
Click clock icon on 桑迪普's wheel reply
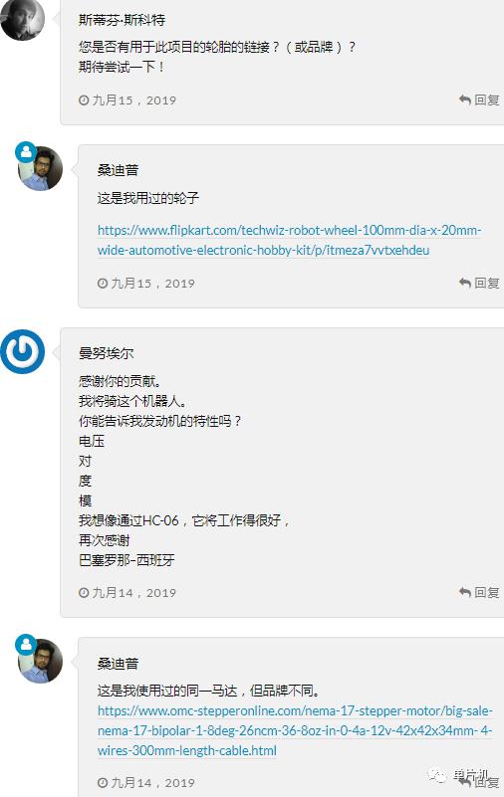click(103, 284)
